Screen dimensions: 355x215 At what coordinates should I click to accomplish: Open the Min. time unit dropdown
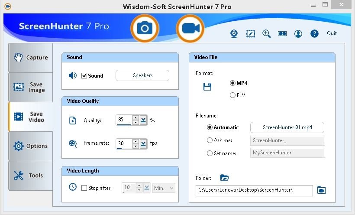coord(164,188)
